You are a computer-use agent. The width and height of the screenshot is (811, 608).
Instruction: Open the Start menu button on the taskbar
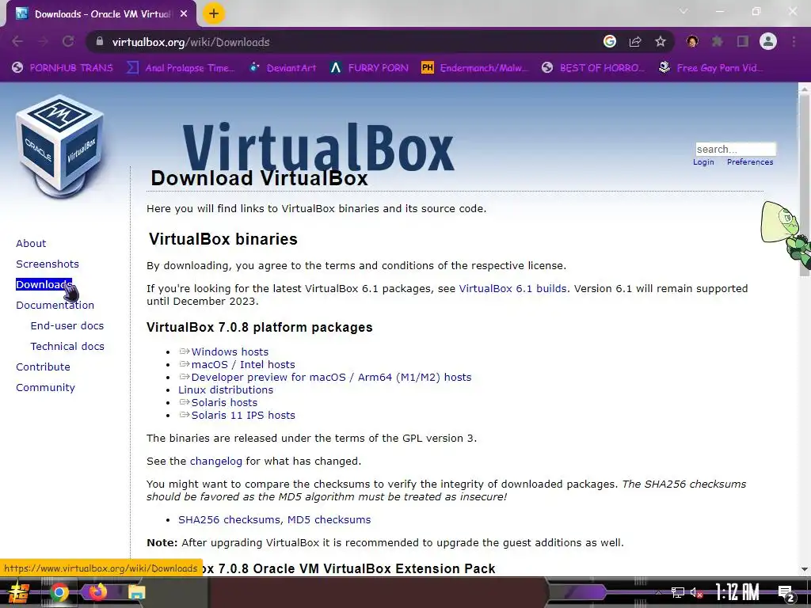pos(18,592)
